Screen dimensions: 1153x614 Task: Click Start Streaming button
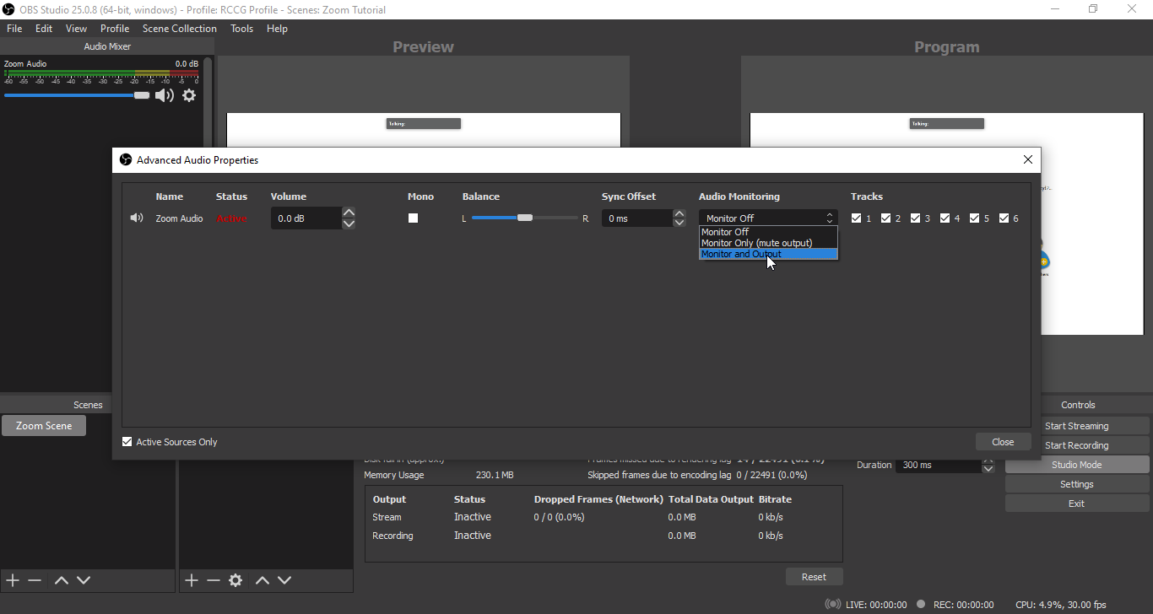(1077, 426)
